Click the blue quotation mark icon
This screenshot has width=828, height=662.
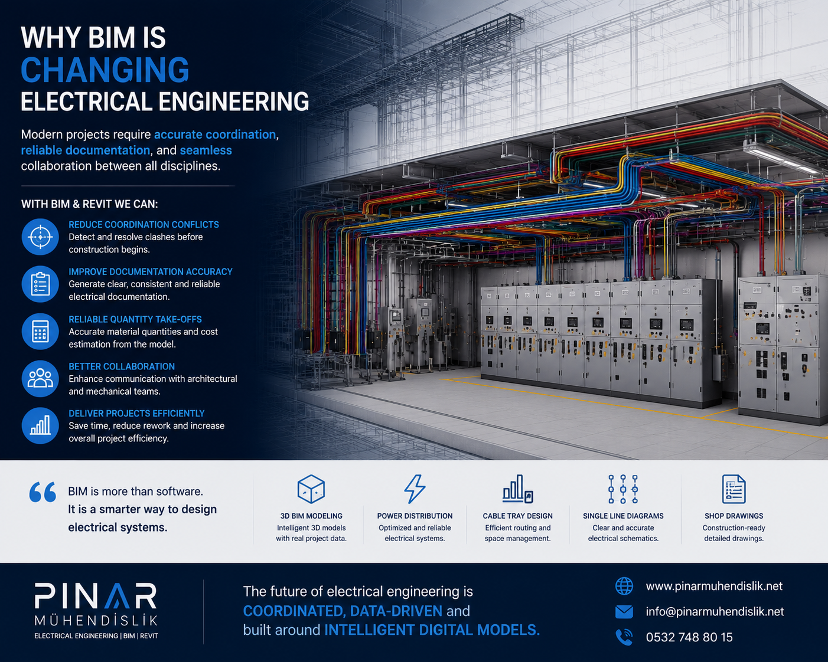pos(43,492)
